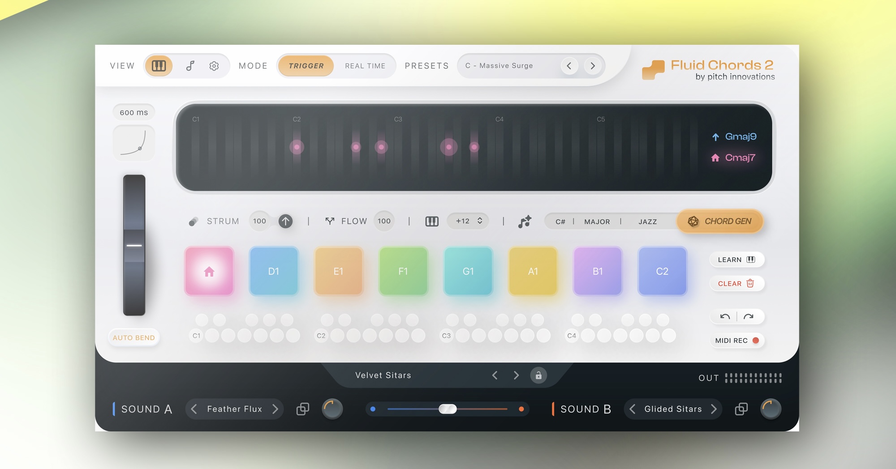Toggle strum direction up arrow
The image size is (896, 469).
tap(285, 221)
